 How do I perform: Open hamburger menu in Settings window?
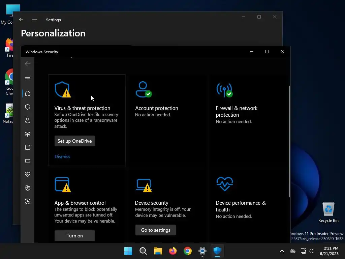[35, 20]
